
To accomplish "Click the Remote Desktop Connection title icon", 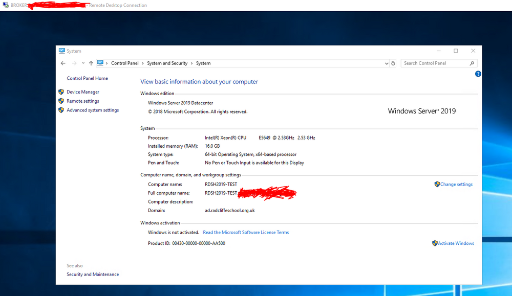I will pyautogui.click(x=6, y=5).
